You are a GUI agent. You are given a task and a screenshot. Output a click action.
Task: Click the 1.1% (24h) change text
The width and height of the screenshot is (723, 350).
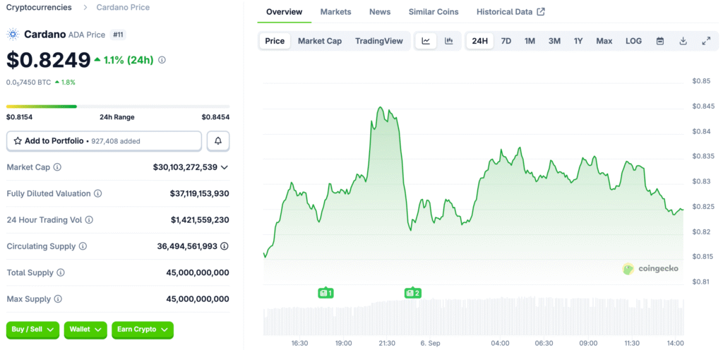pos(129,60)
